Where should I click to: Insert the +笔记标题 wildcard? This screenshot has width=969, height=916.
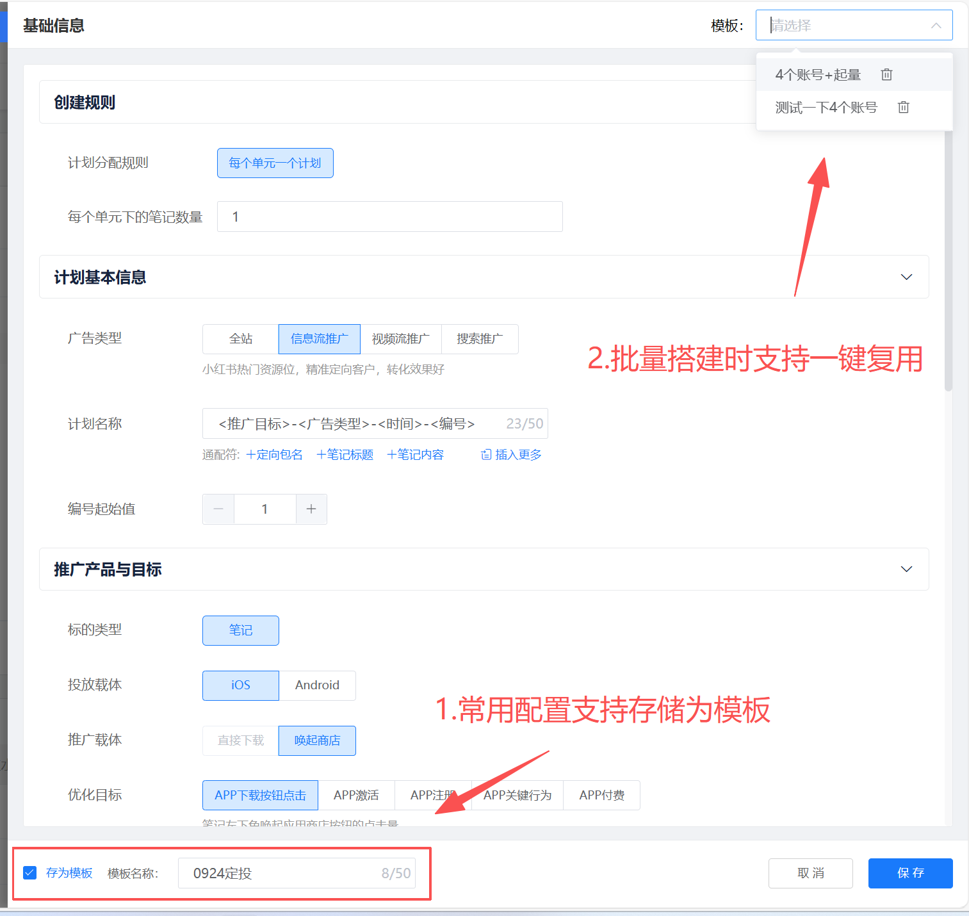point(345,455)
